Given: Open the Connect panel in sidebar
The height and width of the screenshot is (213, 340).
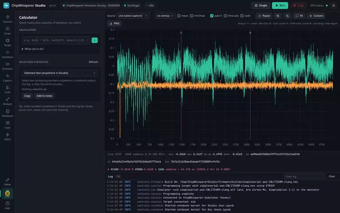Looking at the screenshot, I should coord(7,19).
